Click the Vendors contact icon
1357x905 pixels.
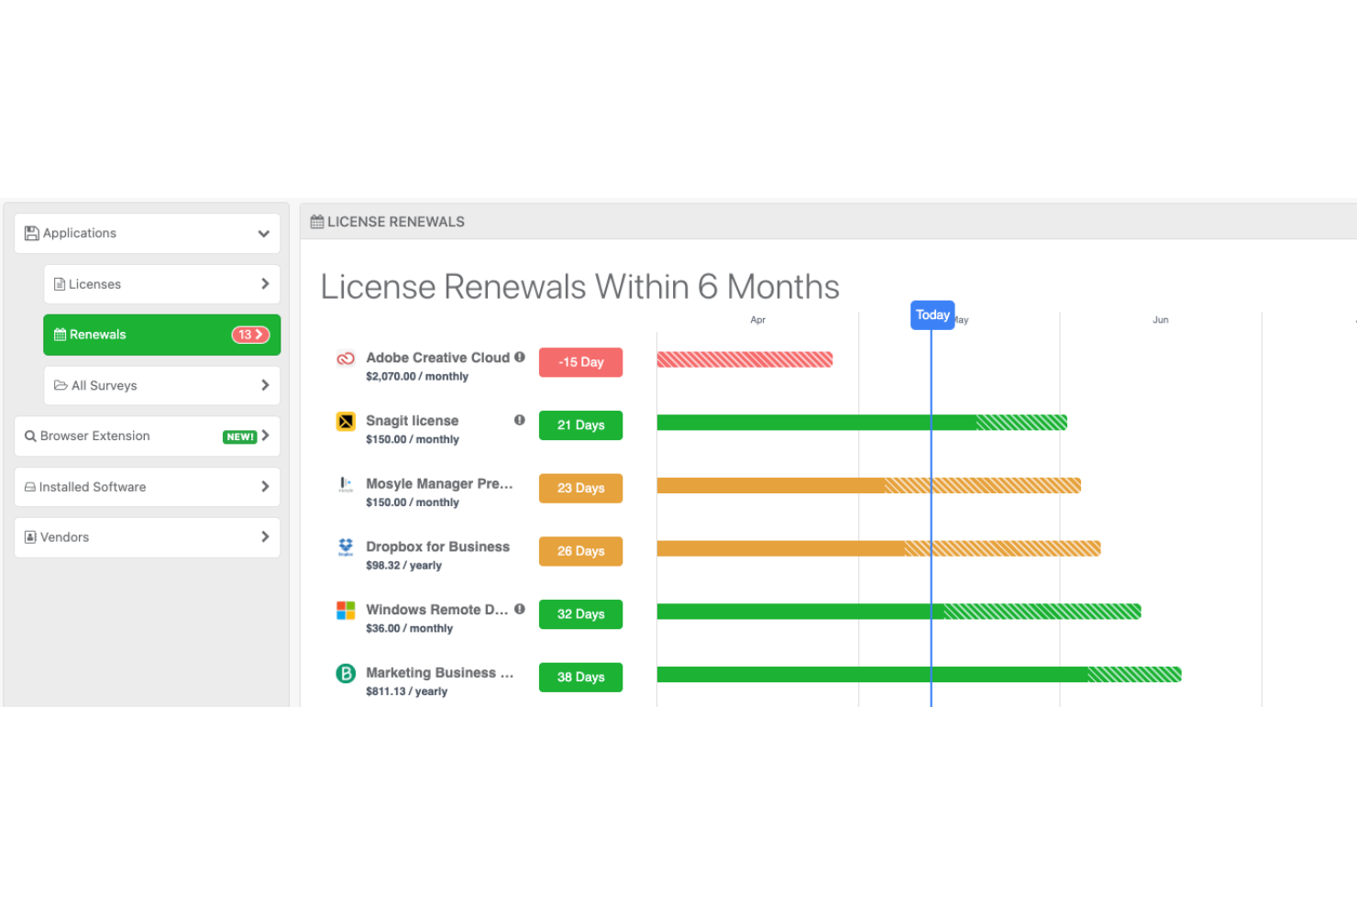pos(30,537)
